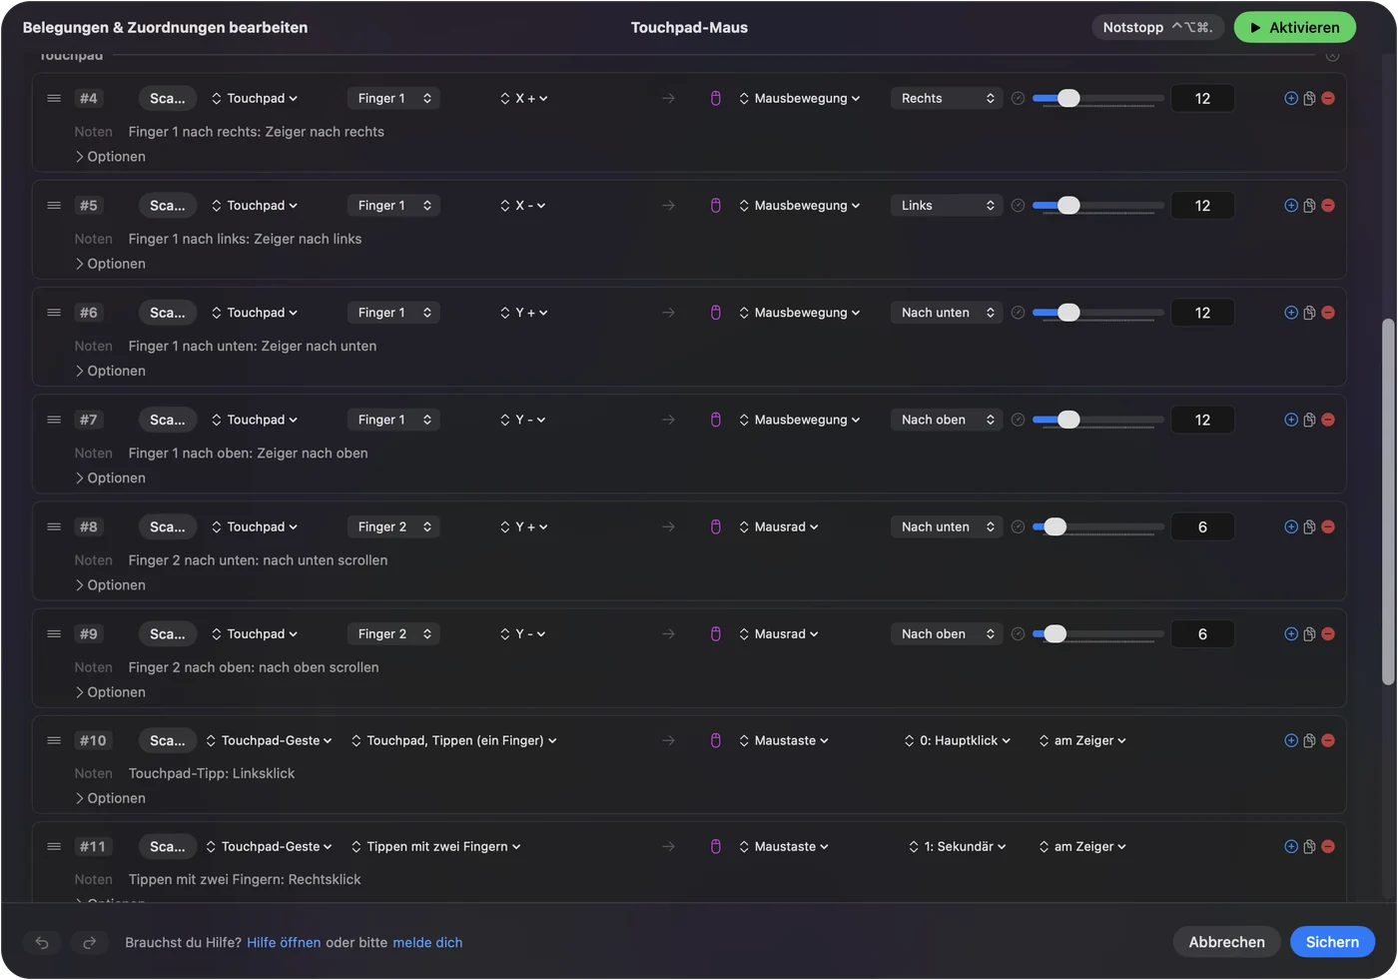Click the gauge icon next to the #8 slider
1398x980 pixels.
pos(1018,526)
